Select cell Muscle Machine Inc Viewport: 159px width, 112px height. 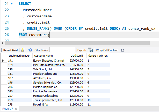pos(50,74)
